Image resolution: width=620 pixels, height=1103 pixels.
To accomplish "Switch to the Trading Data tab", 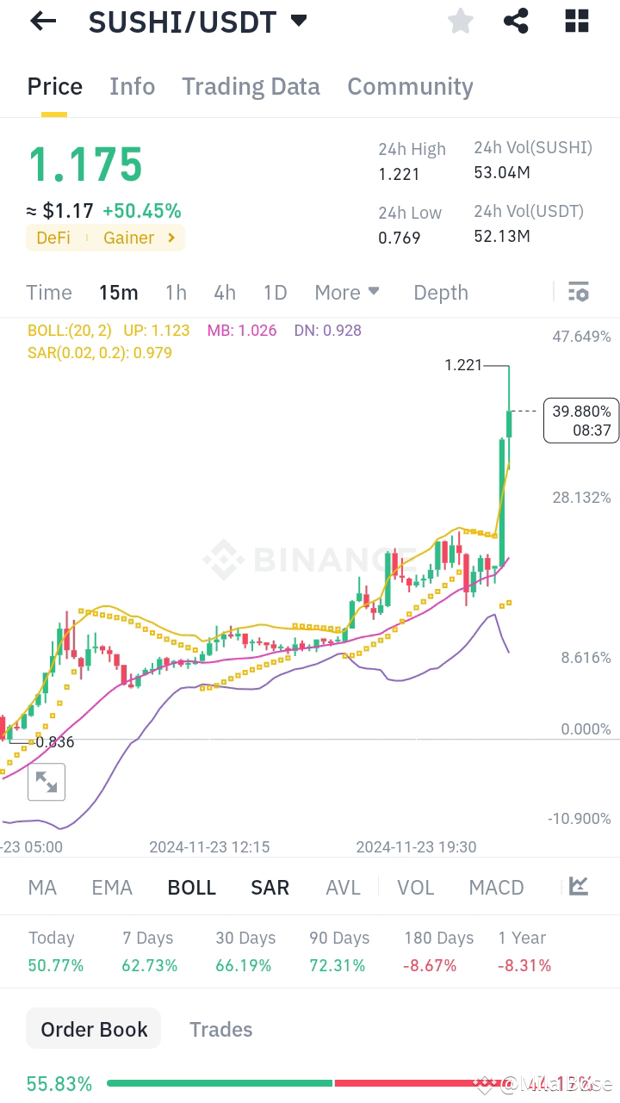I will [x=251, y=86].
